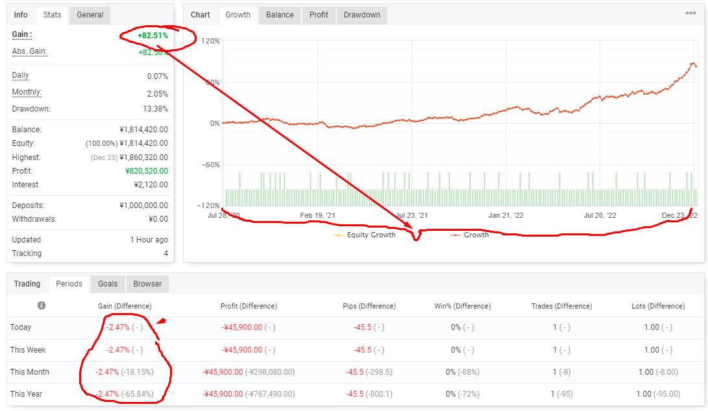Click the Trades (Difference) column header
Image resolution: width=708 pixels, height=411 pixels.
(561, 306)
